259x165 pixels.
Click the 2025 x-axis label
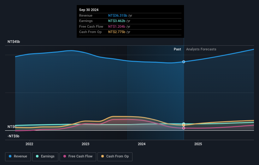198,144
